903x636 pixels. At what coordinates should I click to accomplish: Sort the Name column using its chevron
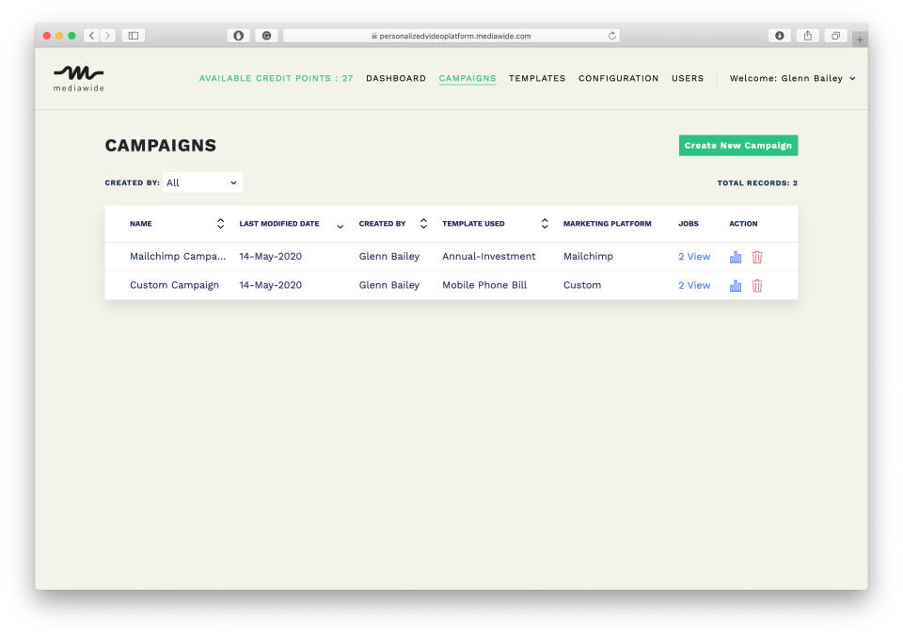point(220,223)
